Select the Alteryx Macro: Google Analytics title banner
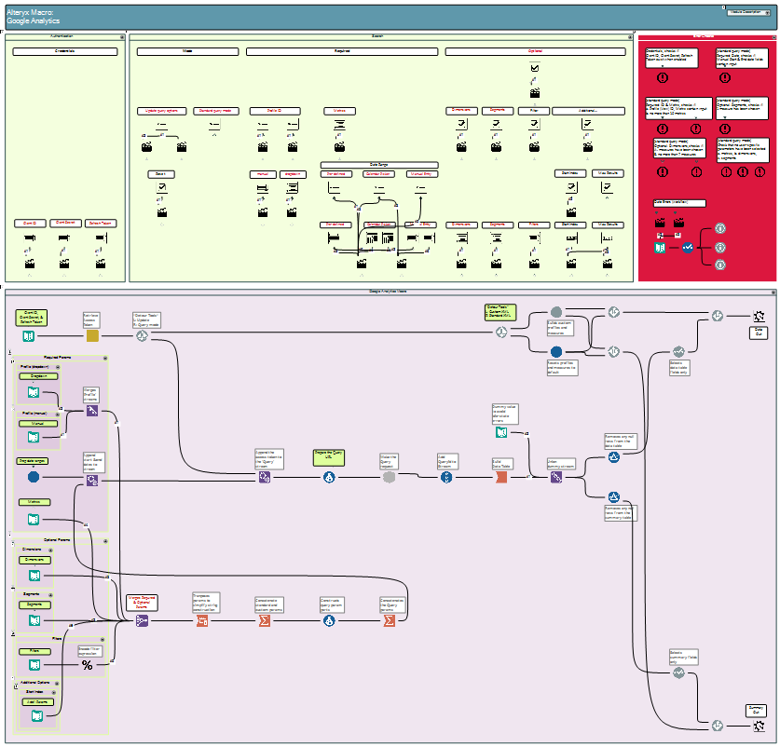This screenshot has height=747, width=780. (x=390, y=18)
